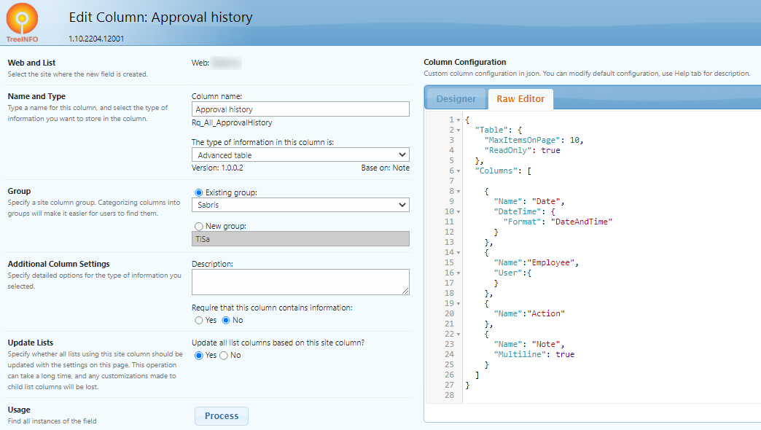The height and width of the screenshot is (430, 761).
Task: Click the Edit Column: Approval history title
Action: tap(160, 17)
